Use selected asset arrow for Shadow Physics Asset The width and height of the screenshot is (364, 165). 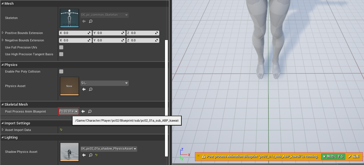click(x=84, y=155)
